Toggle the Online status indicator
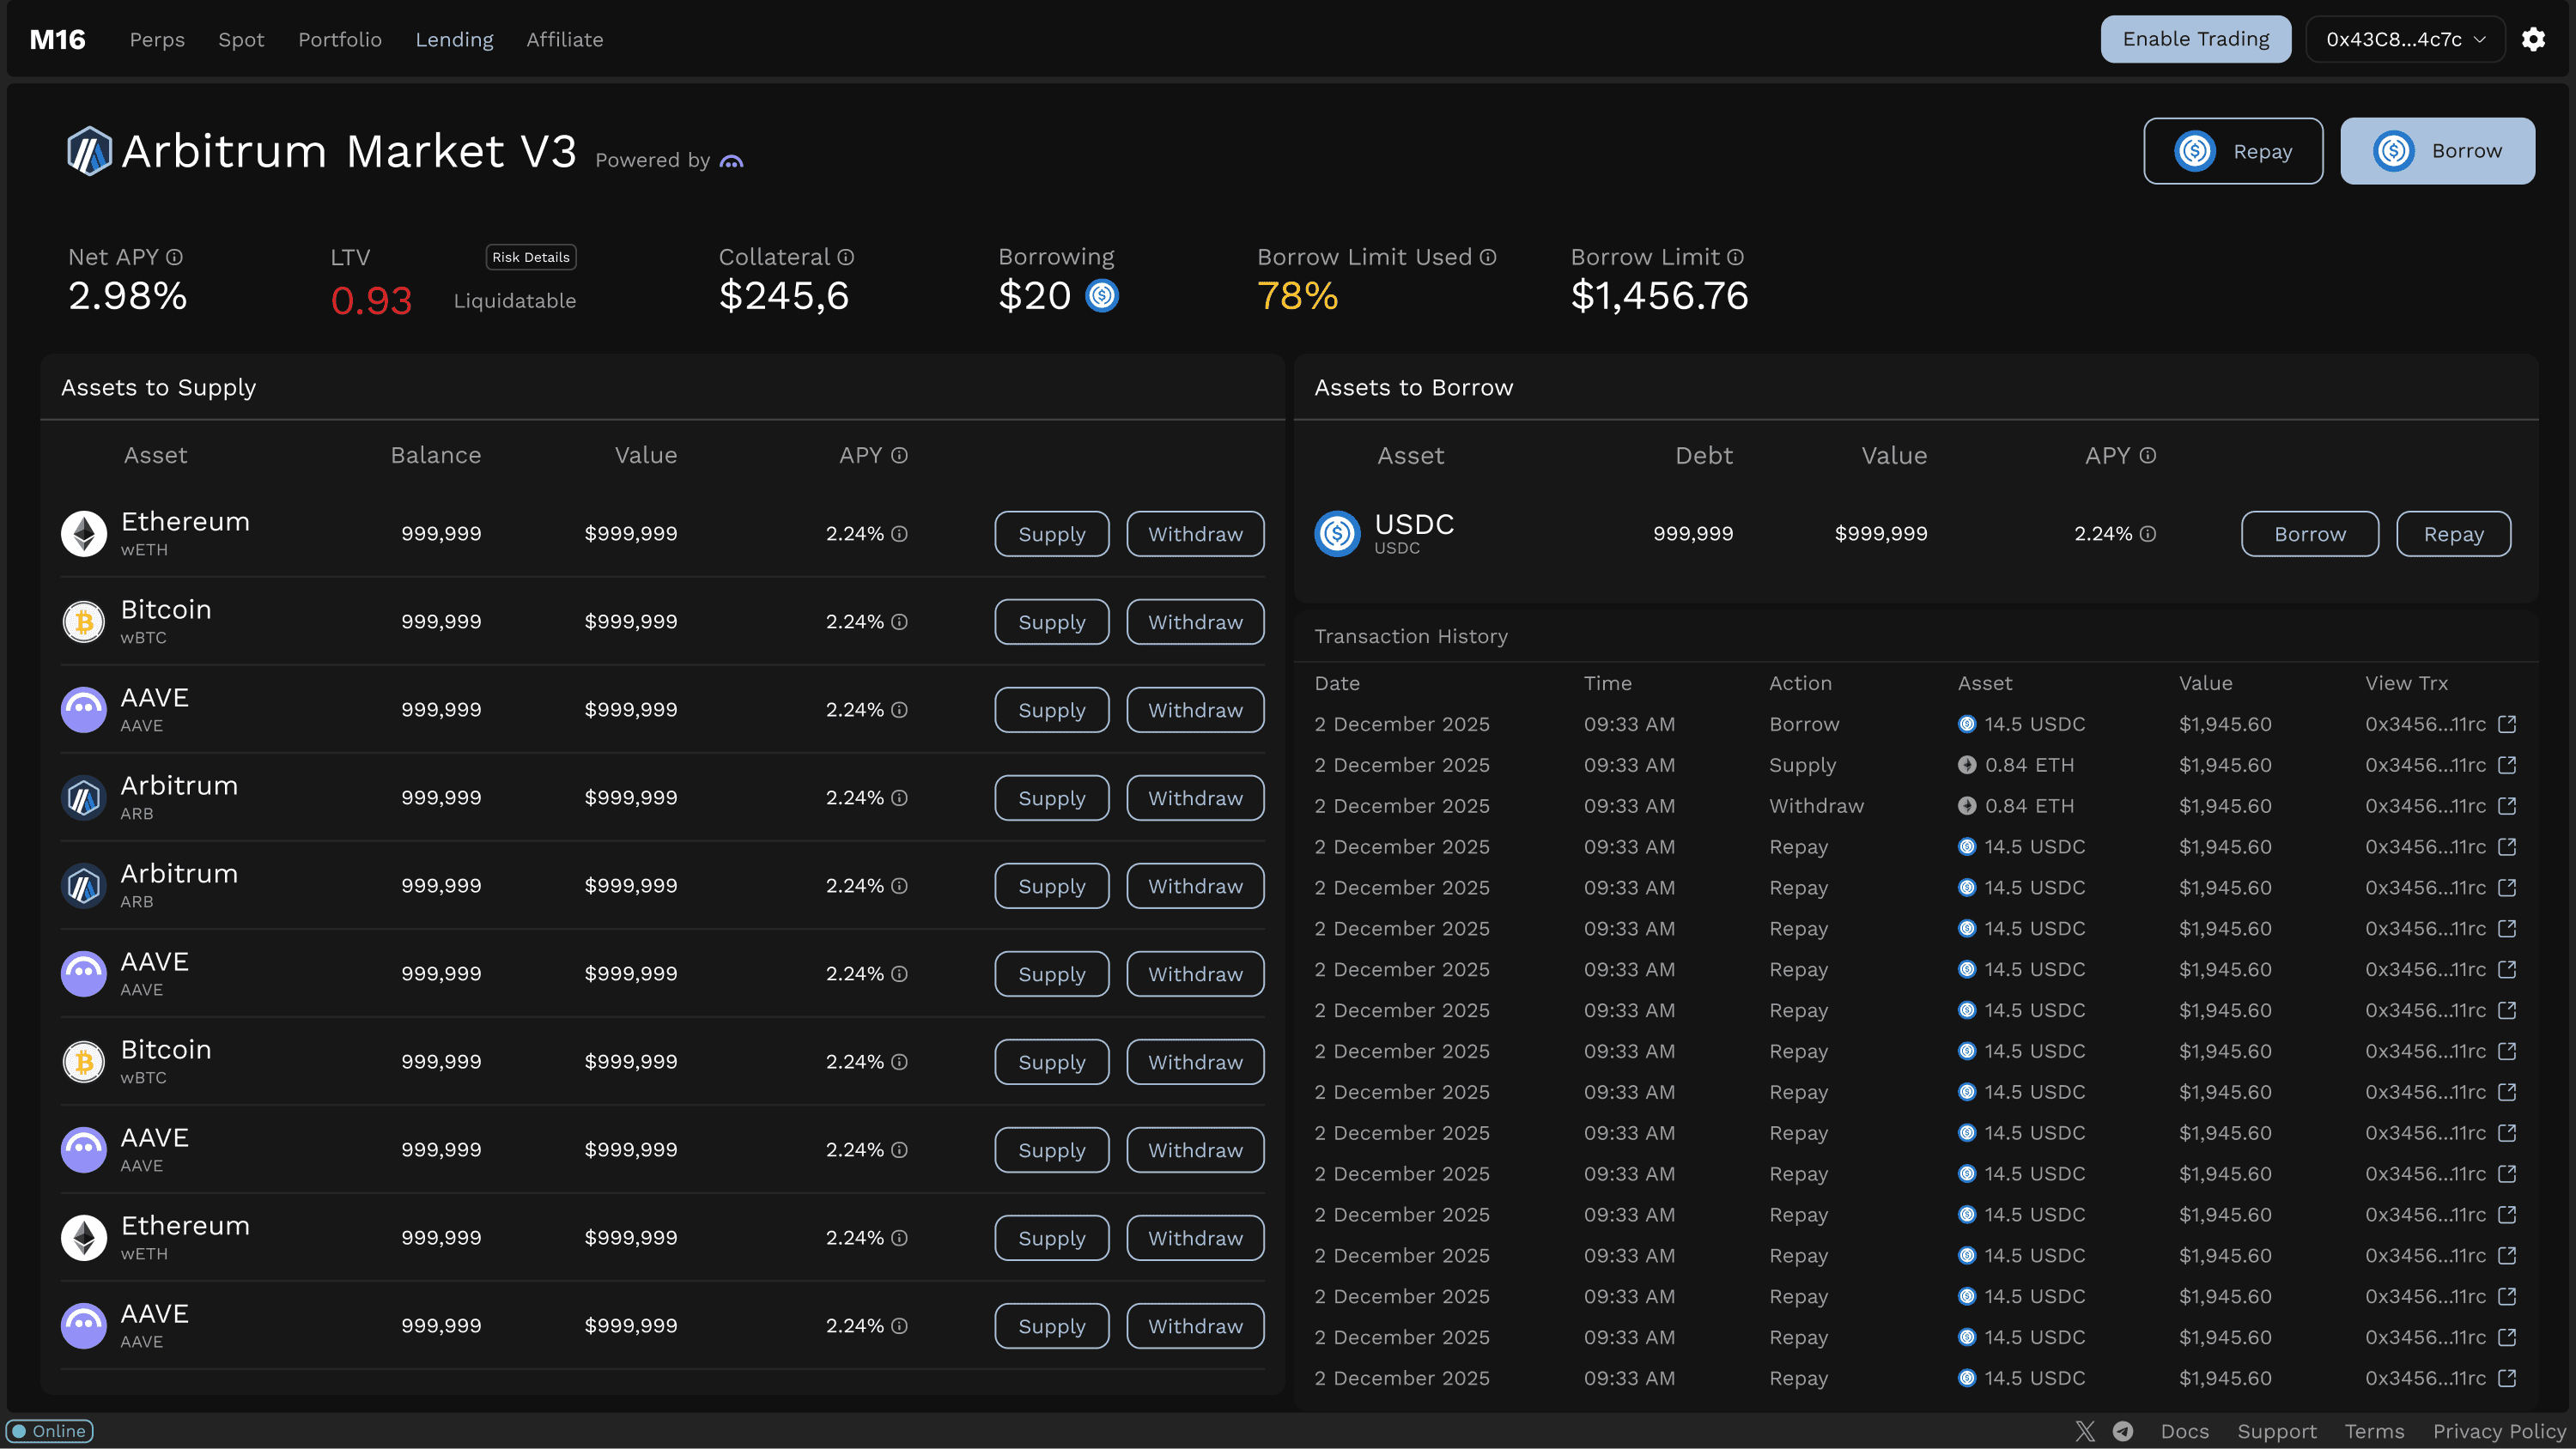2576x1449 pixels. (x=50, y=1431)
